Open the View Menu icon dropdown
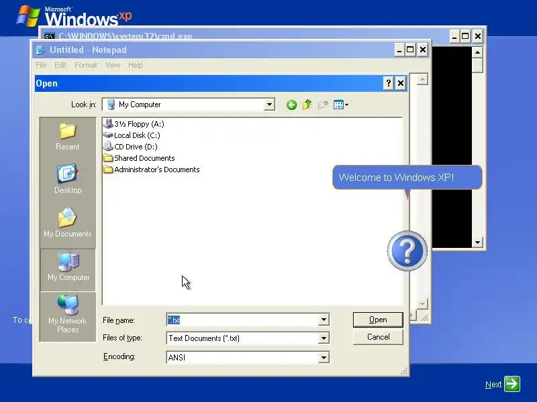This screenshot has height=402, width=537. point(341,105)
